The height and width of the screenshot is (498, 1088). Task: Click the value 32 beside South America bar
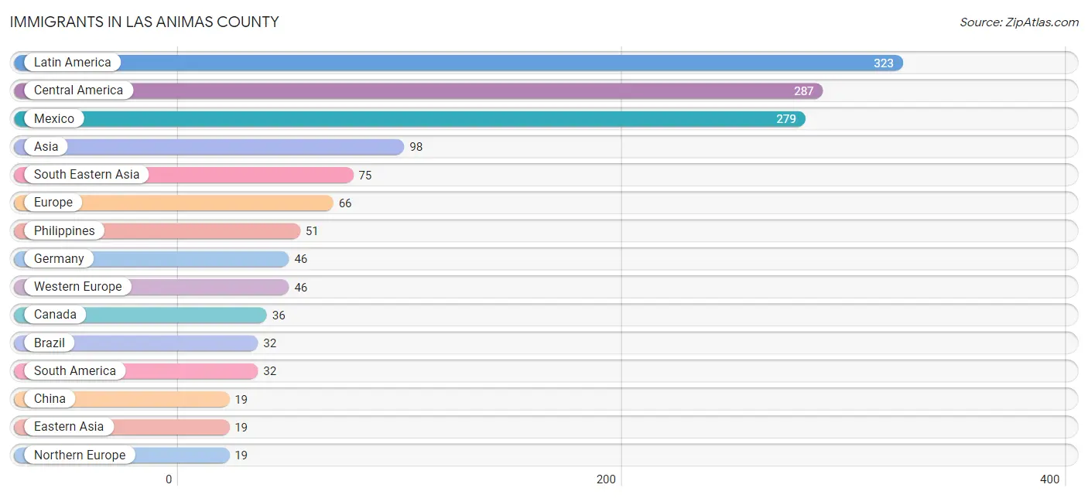pyautogui.click(x=270, y=371)
